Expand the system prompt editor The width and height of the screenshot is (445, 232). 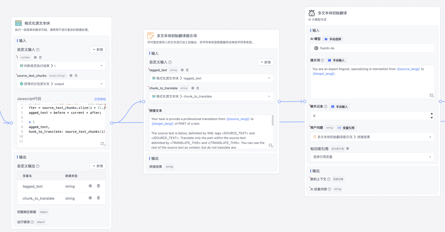(x=431, y=95)
